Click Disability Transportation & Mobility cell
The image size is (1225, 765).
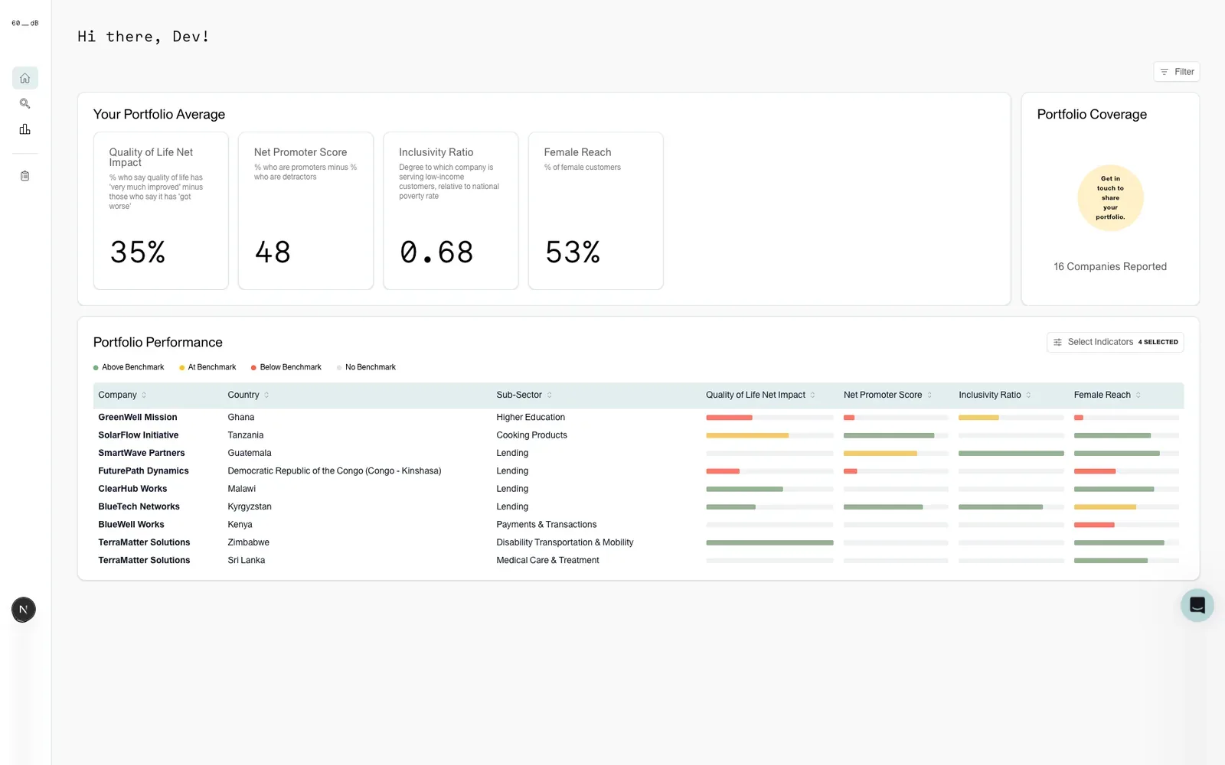coord(565,542)
